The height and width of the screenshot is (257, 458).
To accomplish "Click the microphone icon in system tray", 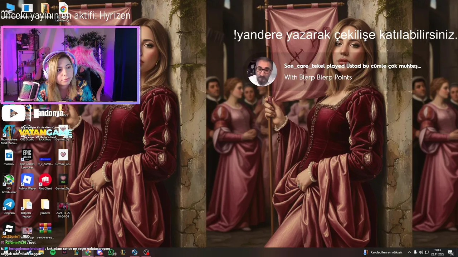I will 415,252.
